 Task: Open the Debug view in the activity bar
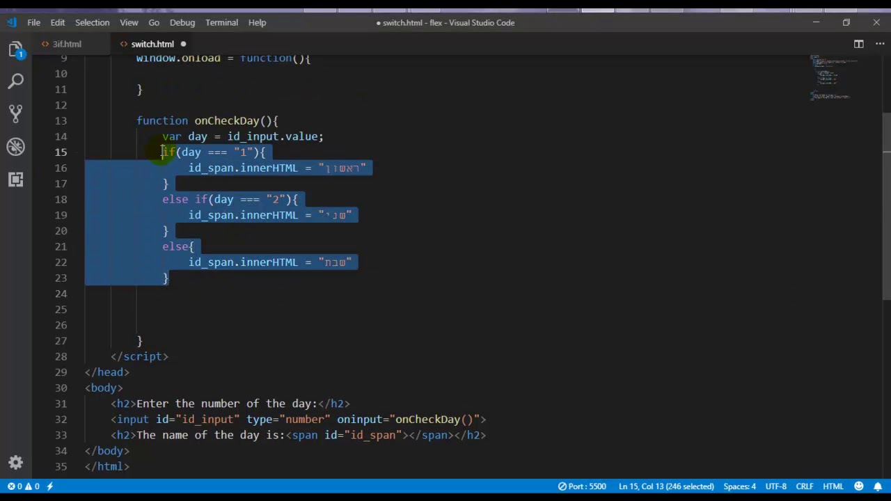(x=16, y=146)
